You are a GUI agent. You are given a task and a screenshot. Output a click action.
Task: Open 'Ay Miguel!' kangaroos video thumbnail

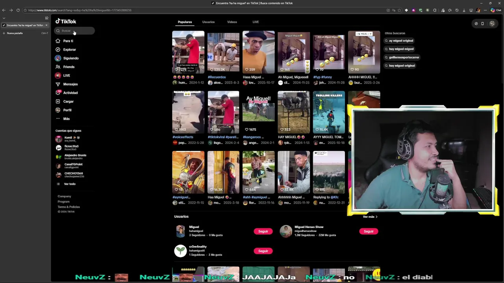click(259, 112)
